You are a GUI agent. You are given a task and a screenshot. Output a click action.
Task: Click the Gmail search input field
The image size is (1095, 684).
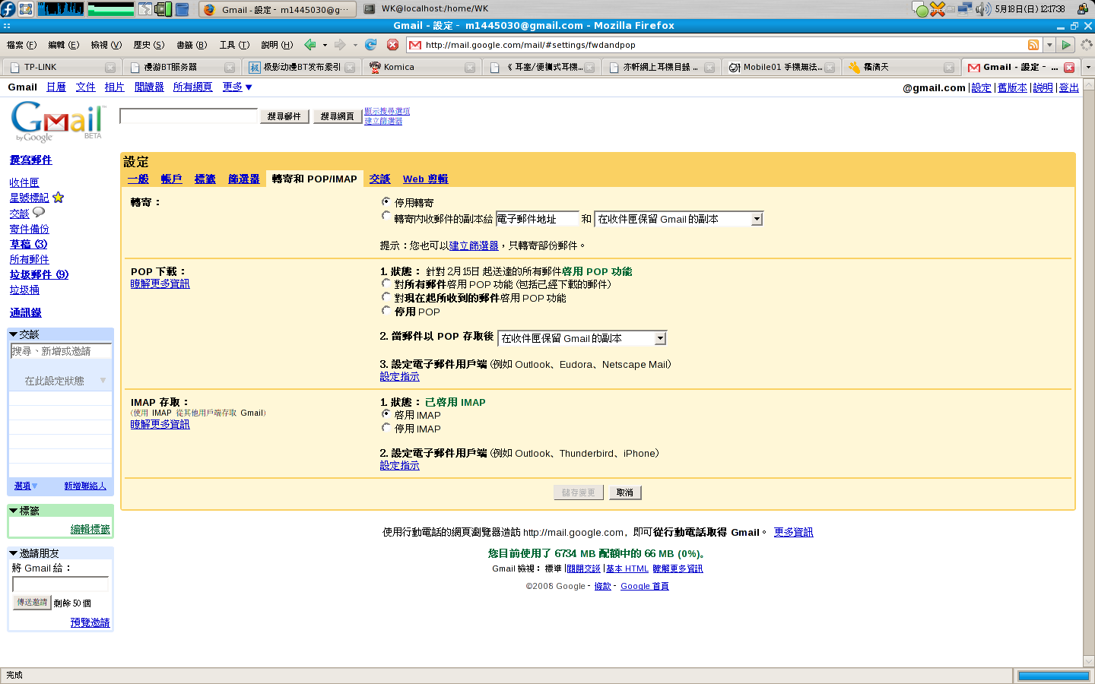pos(189,116)
